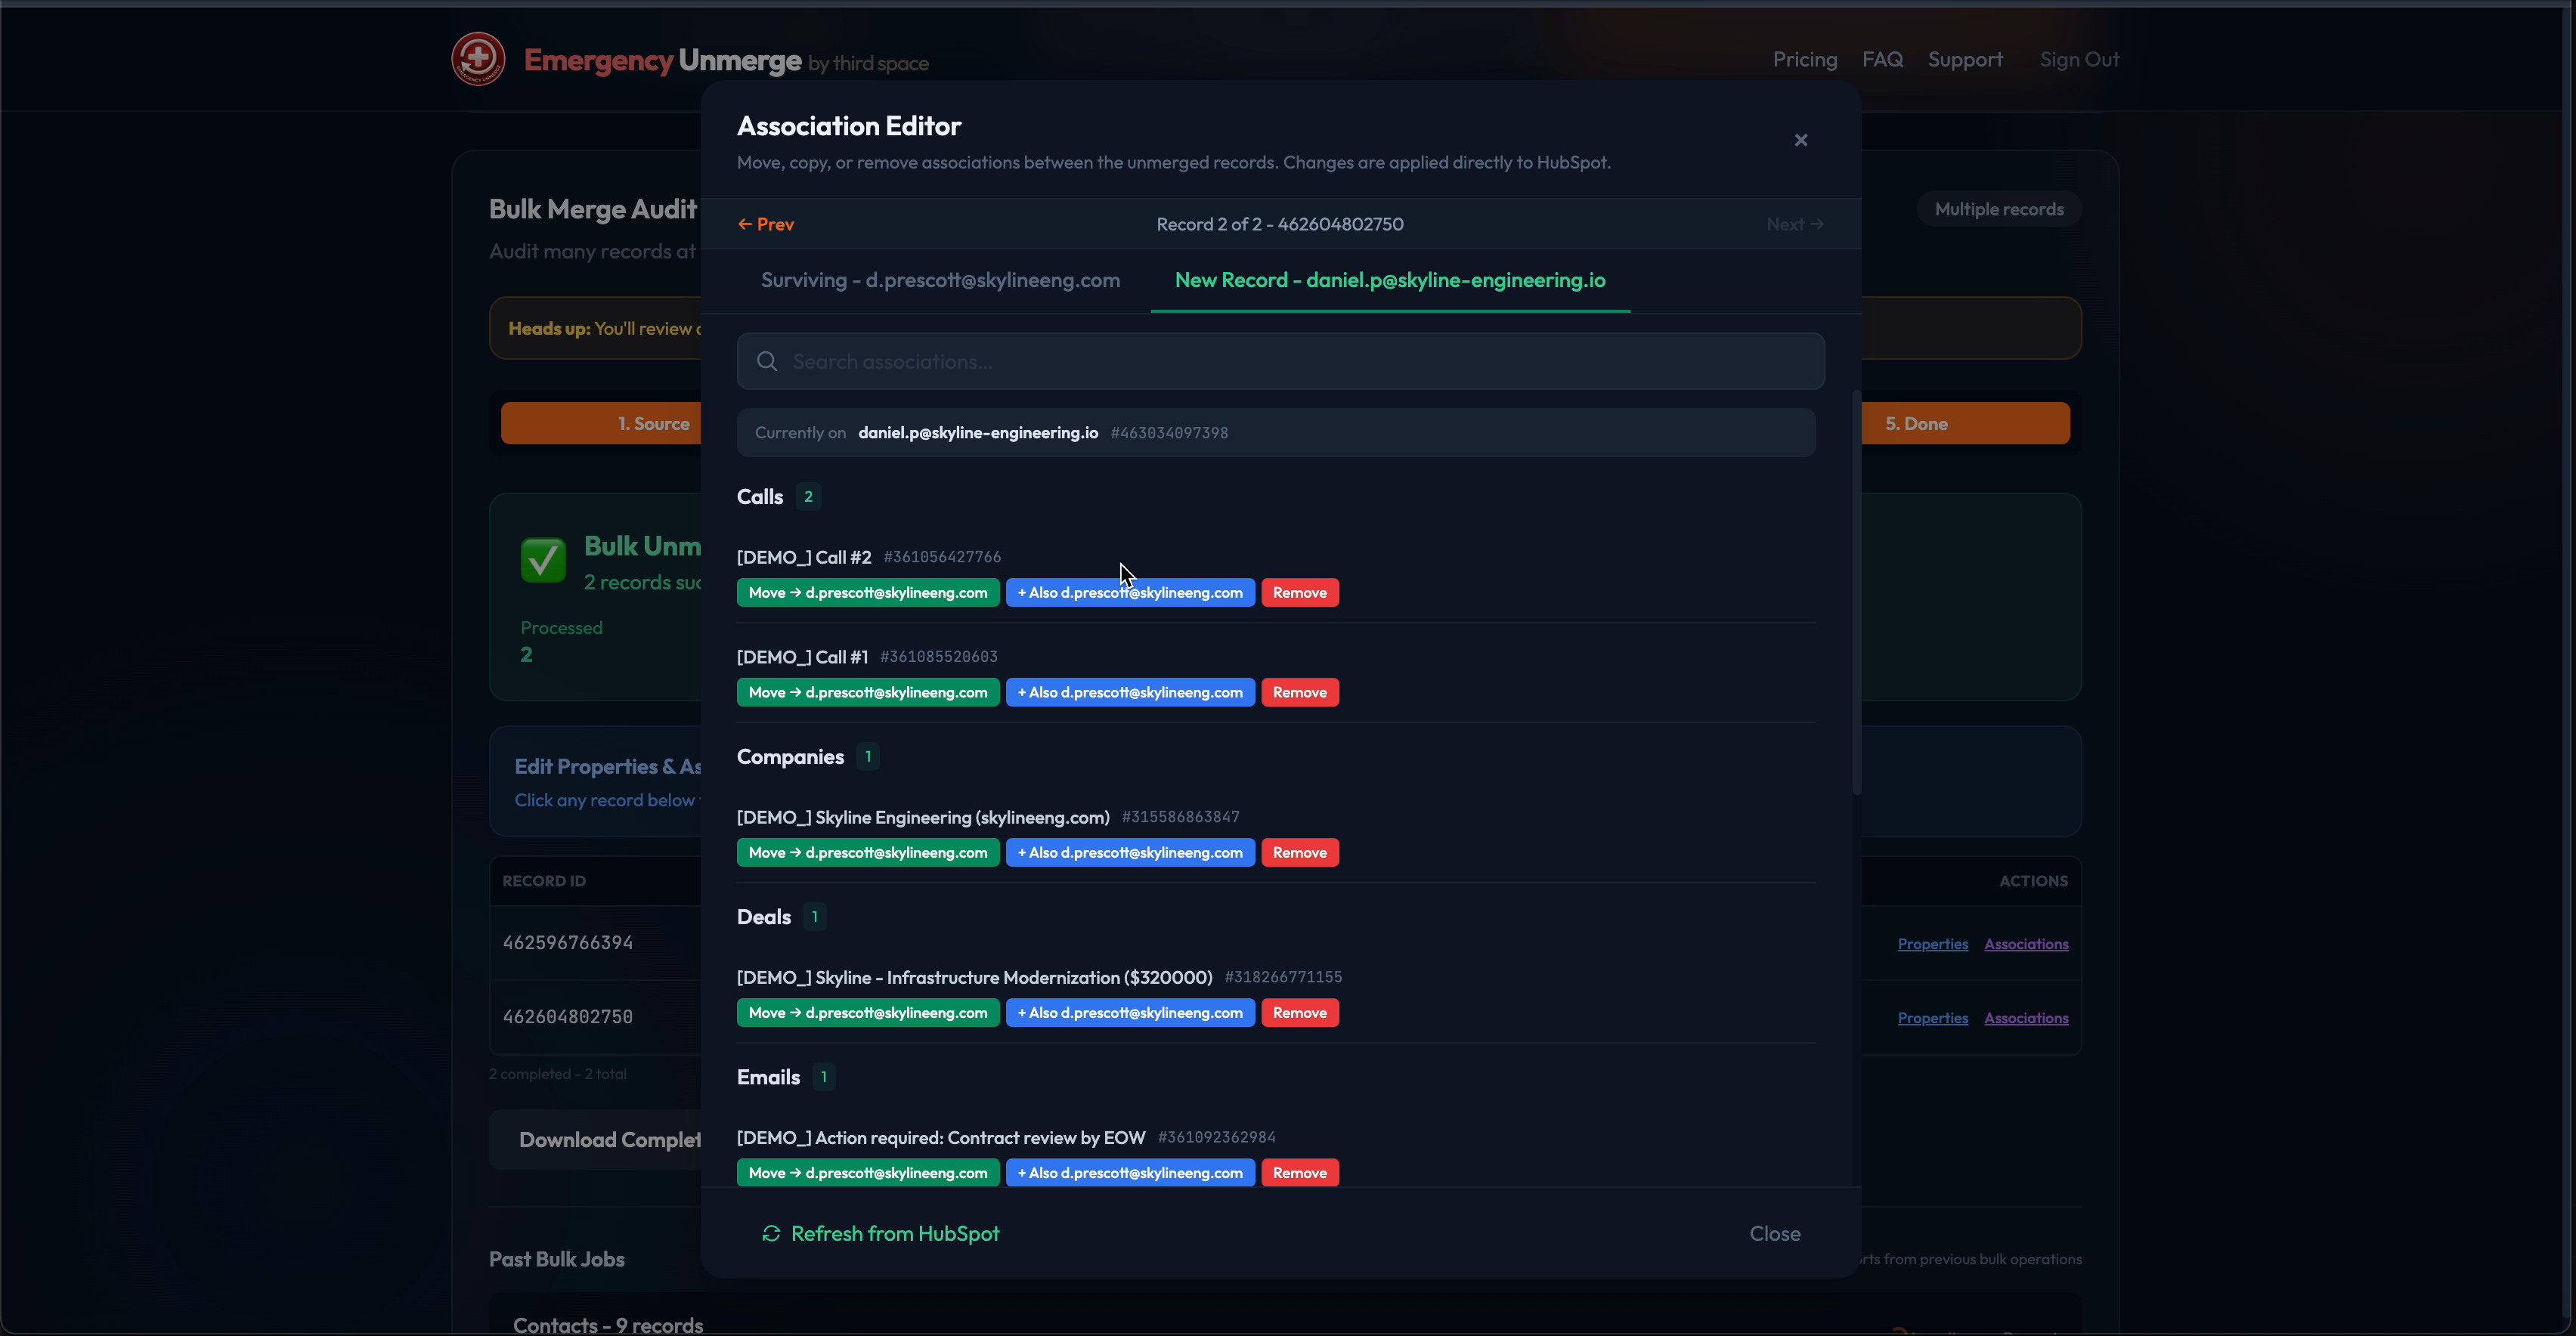Image resolution: width=2576 pixels, height=1336 pixels.
Task: Select the 1. Source step on the background page
Action: [601, 423]
